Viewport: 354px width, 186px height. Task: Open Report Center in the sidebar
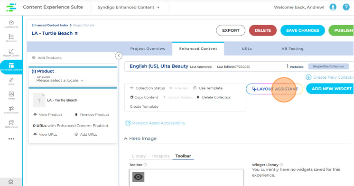pyautogui.click(x=11, y=53)
